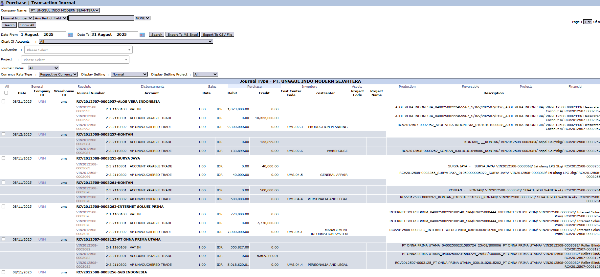Click the Purchase module icon in title bar

[x=2, y=3]
